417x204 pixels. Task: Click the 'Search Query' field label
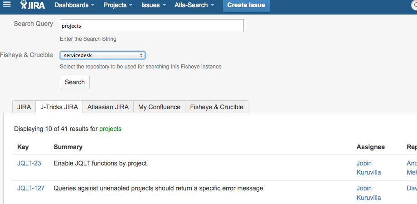33,24
